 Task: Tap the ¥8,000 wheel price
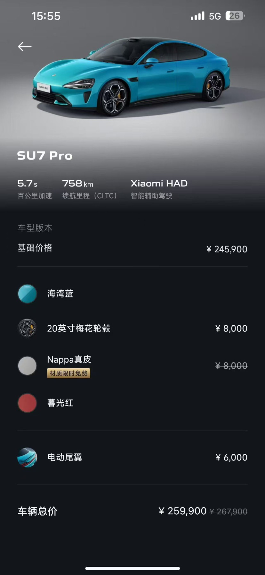231,328
